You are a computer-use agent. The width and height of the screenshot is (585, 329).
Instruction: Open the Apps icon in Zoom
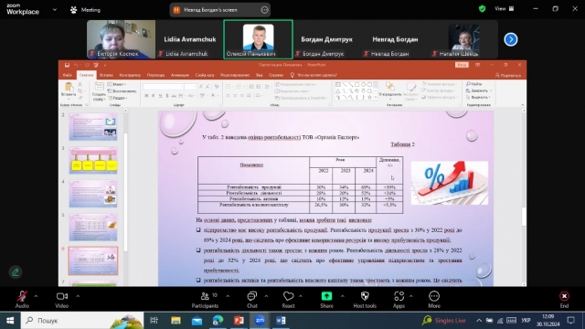coord(399,300)
